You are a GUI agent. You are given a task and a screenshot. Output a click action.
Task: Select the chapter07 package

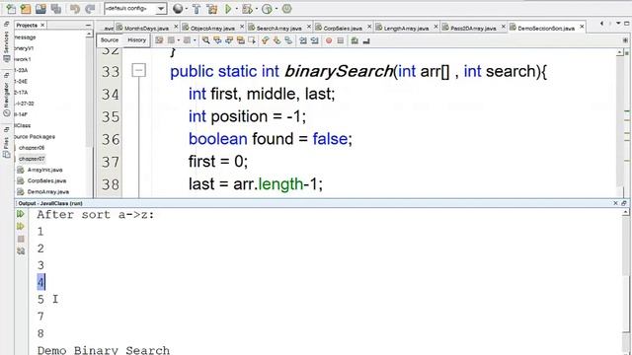32,159
